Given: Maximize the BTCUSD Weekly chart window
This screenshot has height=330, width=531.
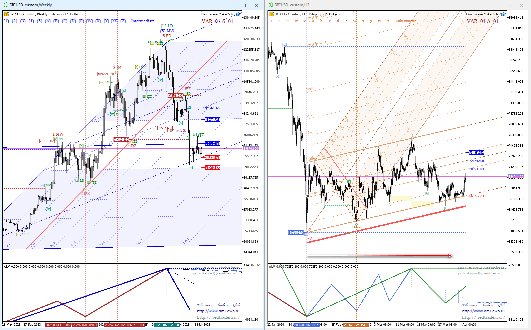Looking at the screenshot, I should coord(244,5).
